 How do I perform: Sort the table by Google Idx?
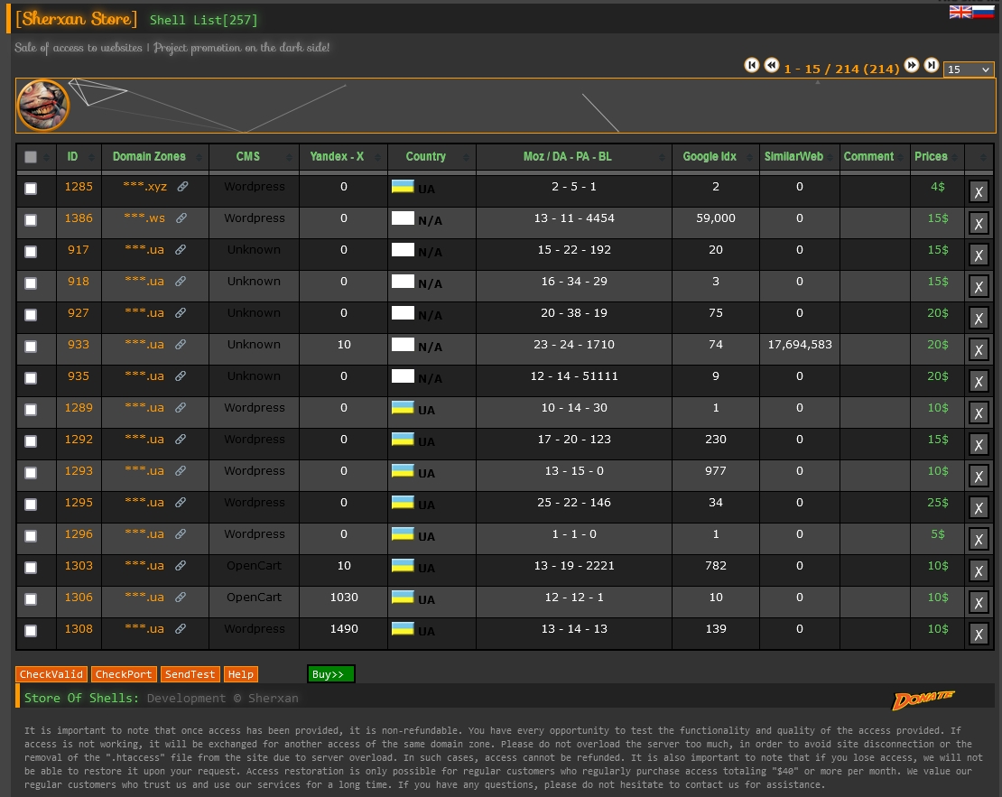(x=715, y=156)
